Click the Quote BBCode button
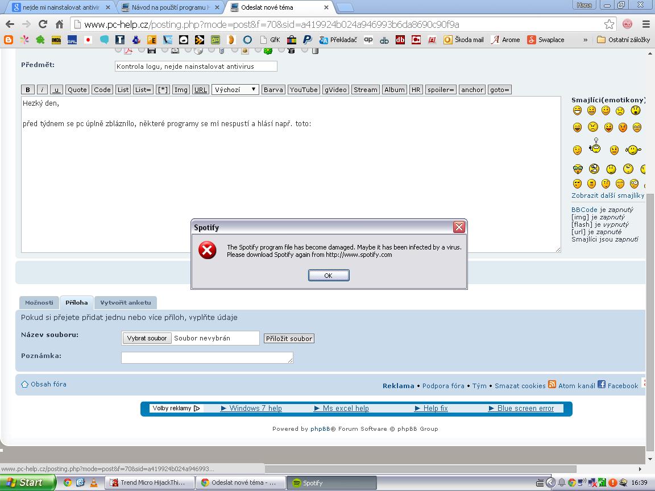 click(77, 89)
